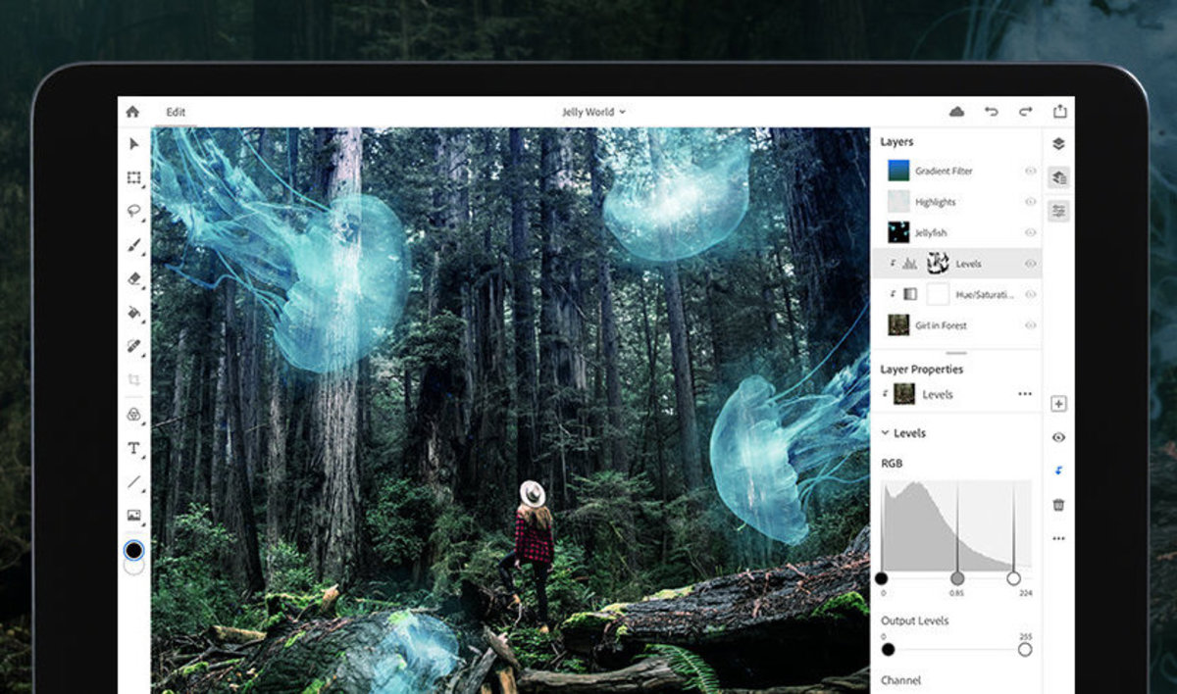Image resolution: width=1177 pixels, height=694 pixels.
Task: Hide the Hue/Saturation layer
Action: click(x=1031, y=294)
